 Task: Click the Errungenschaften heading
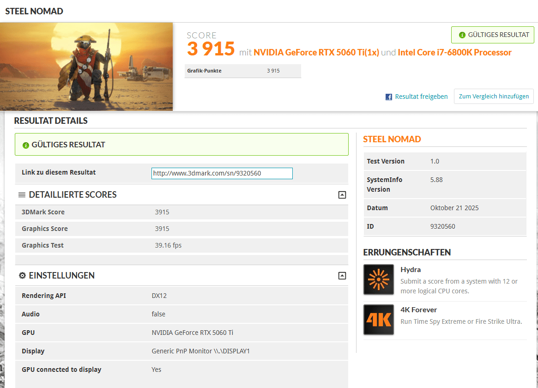pos(406,253)
